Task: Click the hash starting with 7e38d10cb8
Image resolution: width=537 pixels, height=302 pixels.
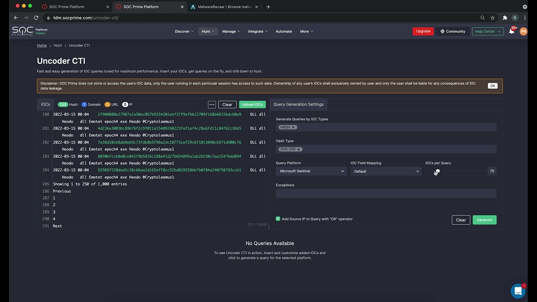Action: 169,142
